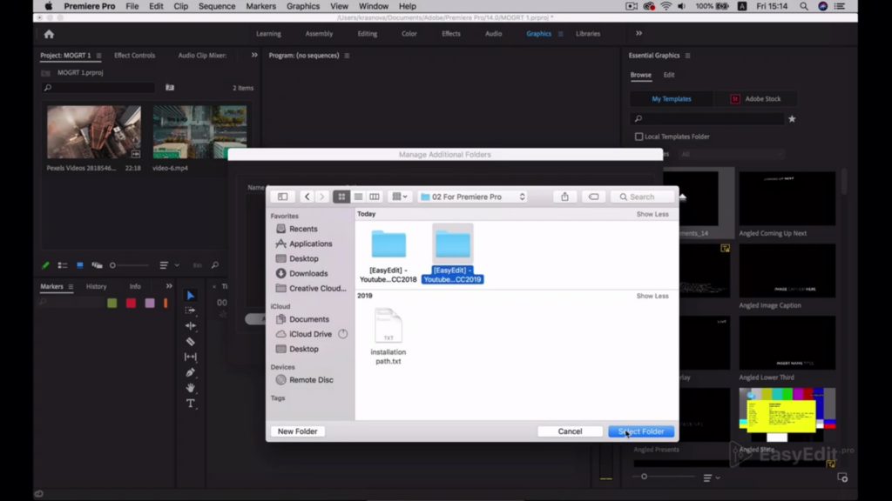This screenshot has height=501, width=892.
Task: Collapse 2019 section with Show Less
Action: [652, 296]
